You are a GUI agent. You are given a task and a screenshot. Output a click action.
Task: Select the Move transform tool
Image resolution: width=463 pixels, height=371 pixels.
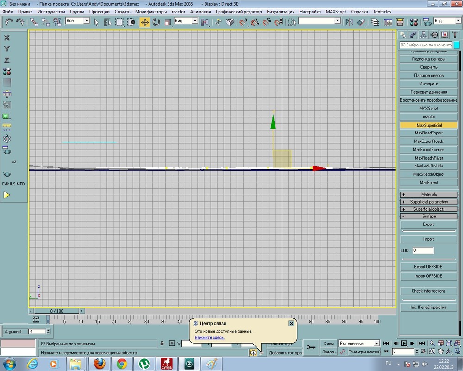point(145,22)
